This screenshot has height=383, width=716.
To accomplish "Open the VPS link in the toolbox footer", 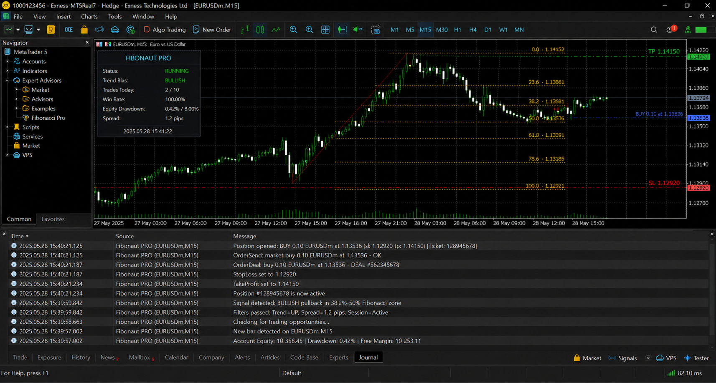I will tap(666, 358).
